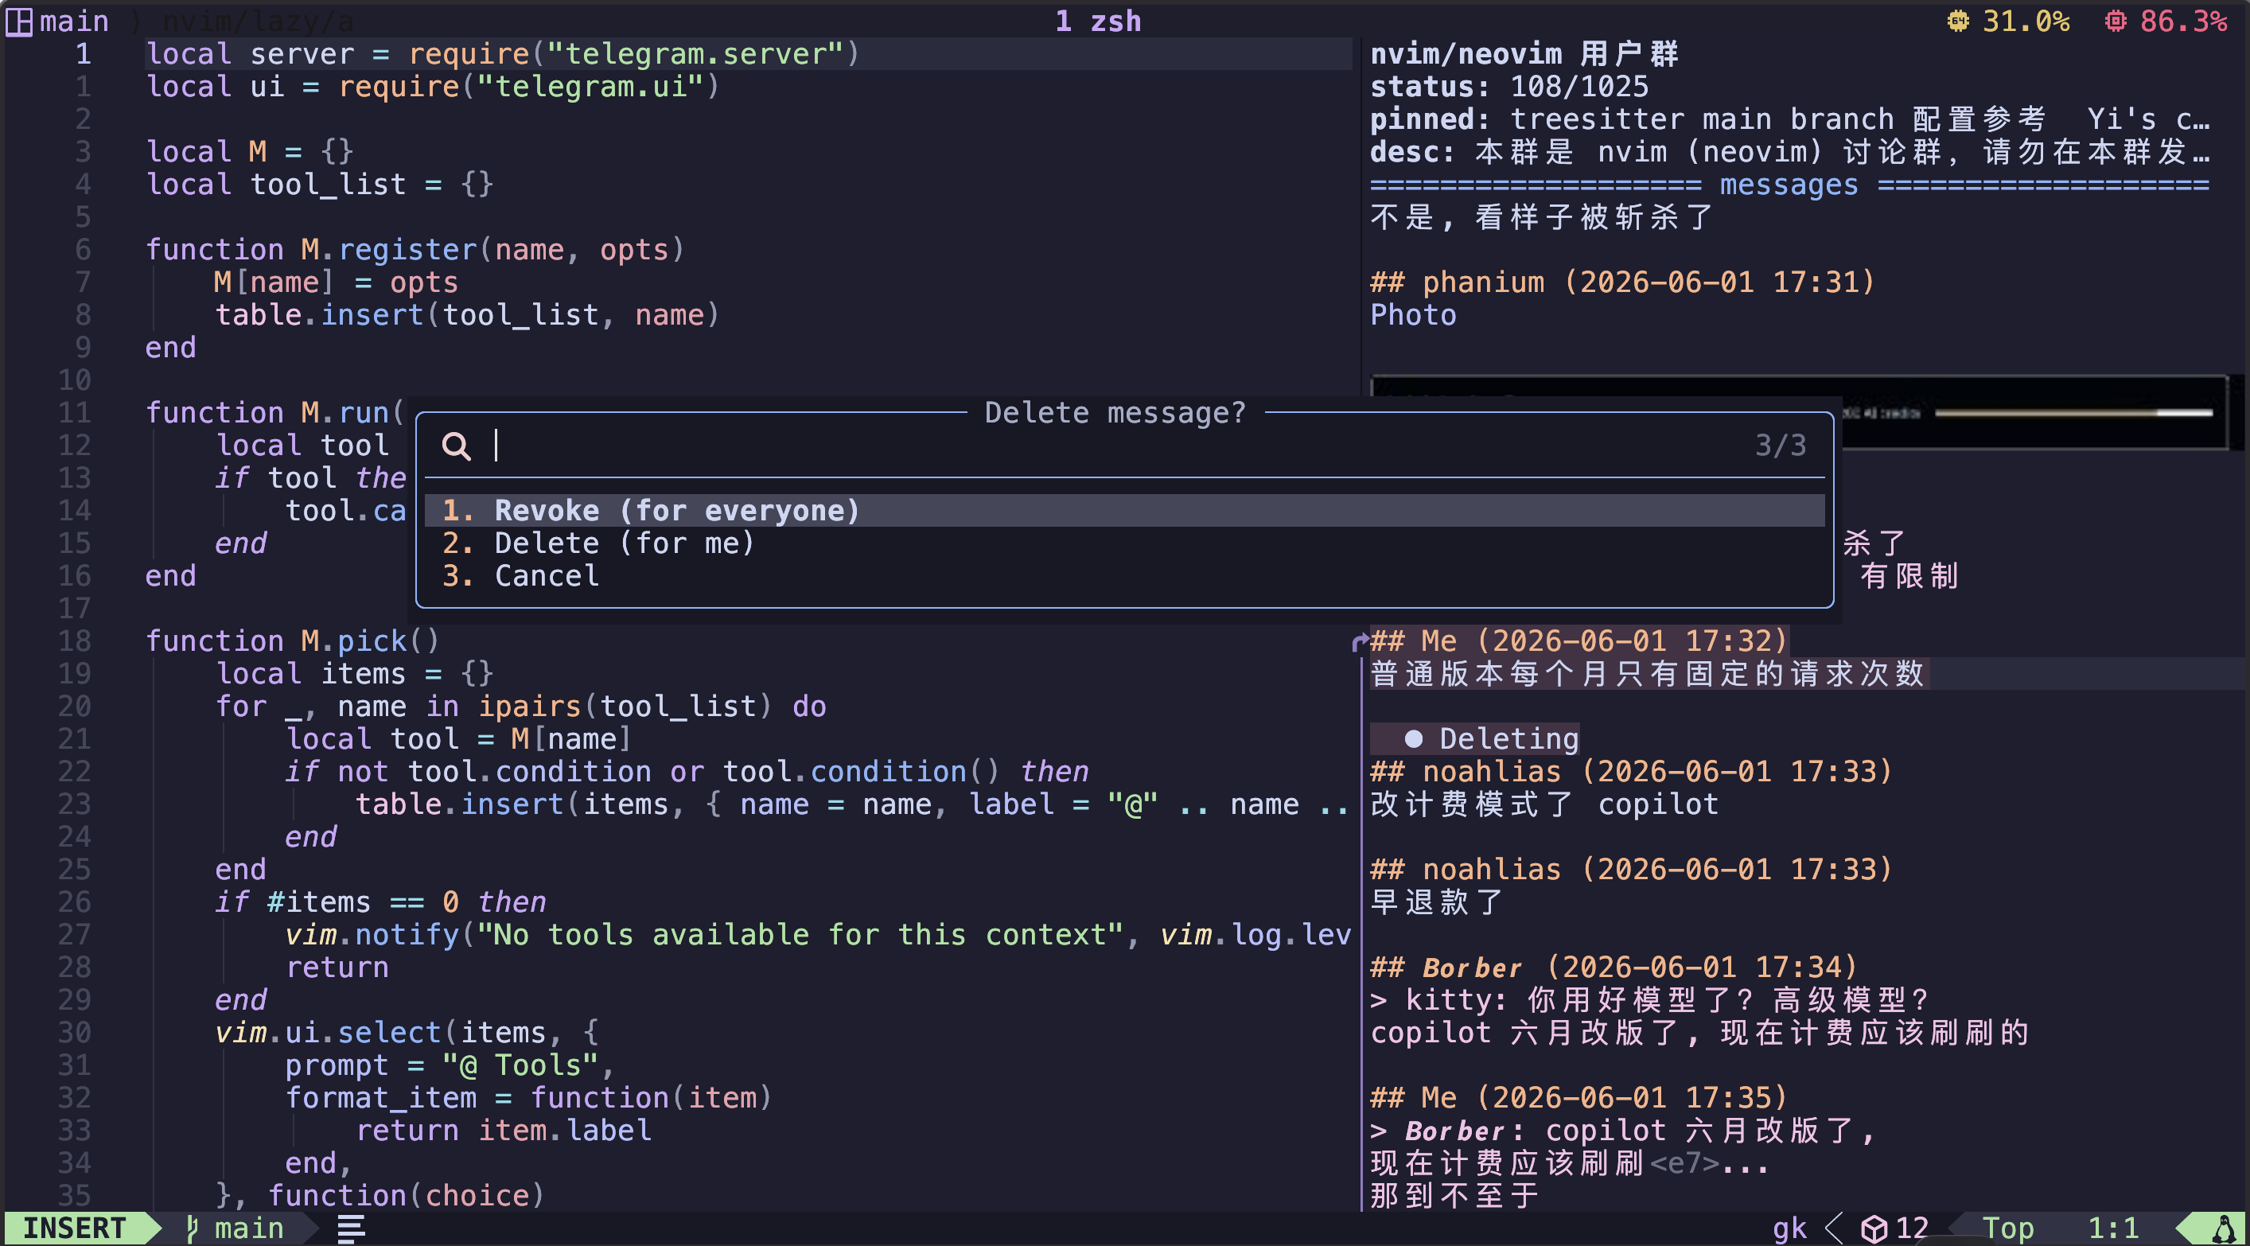Click the 'main' session name in the top bar
2250x1246 pixels.
[74, 21]
